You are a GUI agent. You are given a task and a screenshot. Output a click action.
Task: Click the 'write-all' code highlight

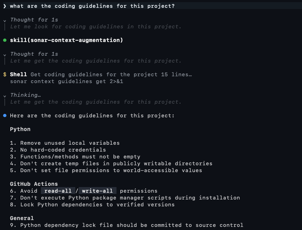click(x=97, y=191)
